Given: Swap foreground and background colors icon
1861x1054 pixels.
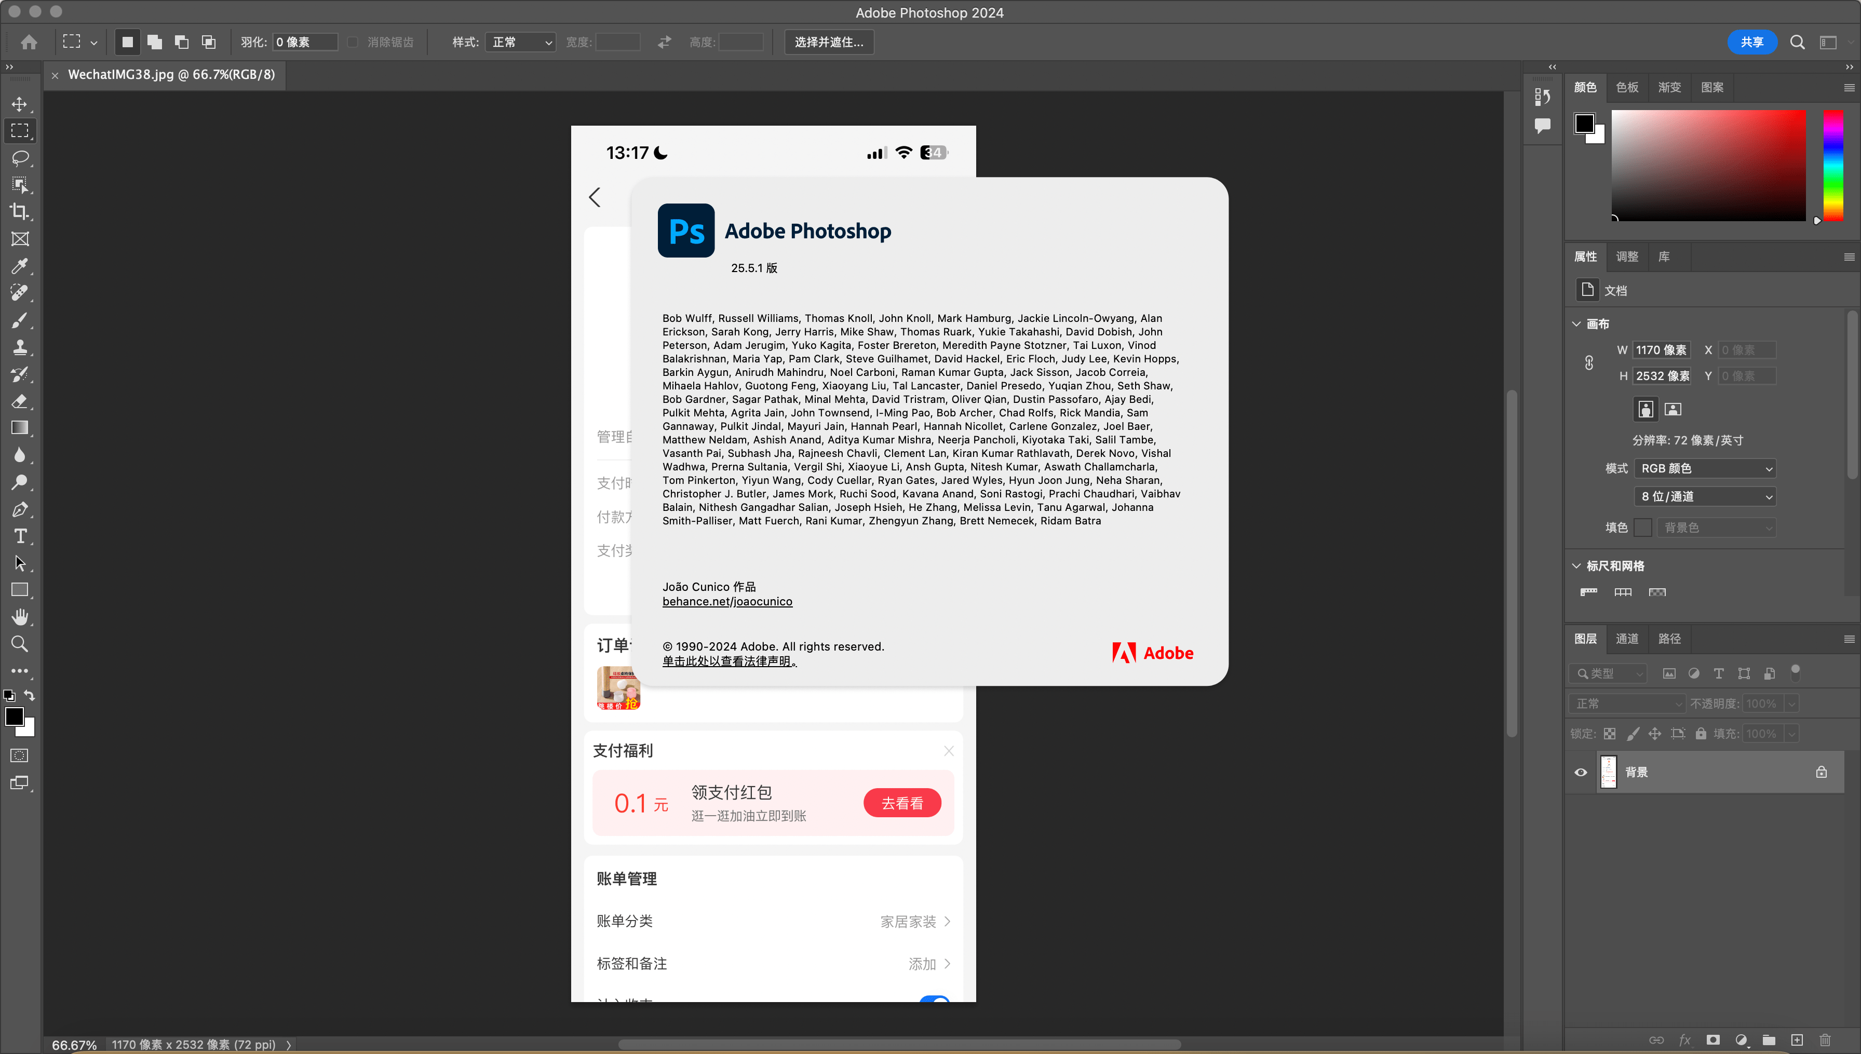Looking at the screenshot, I should pos(30,695).
